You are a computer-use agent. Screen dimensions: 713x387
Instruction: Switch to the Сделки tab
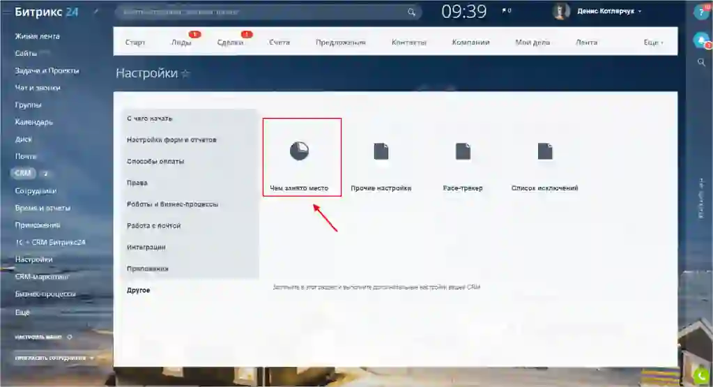pyautogui.click(x=230, y=43)
